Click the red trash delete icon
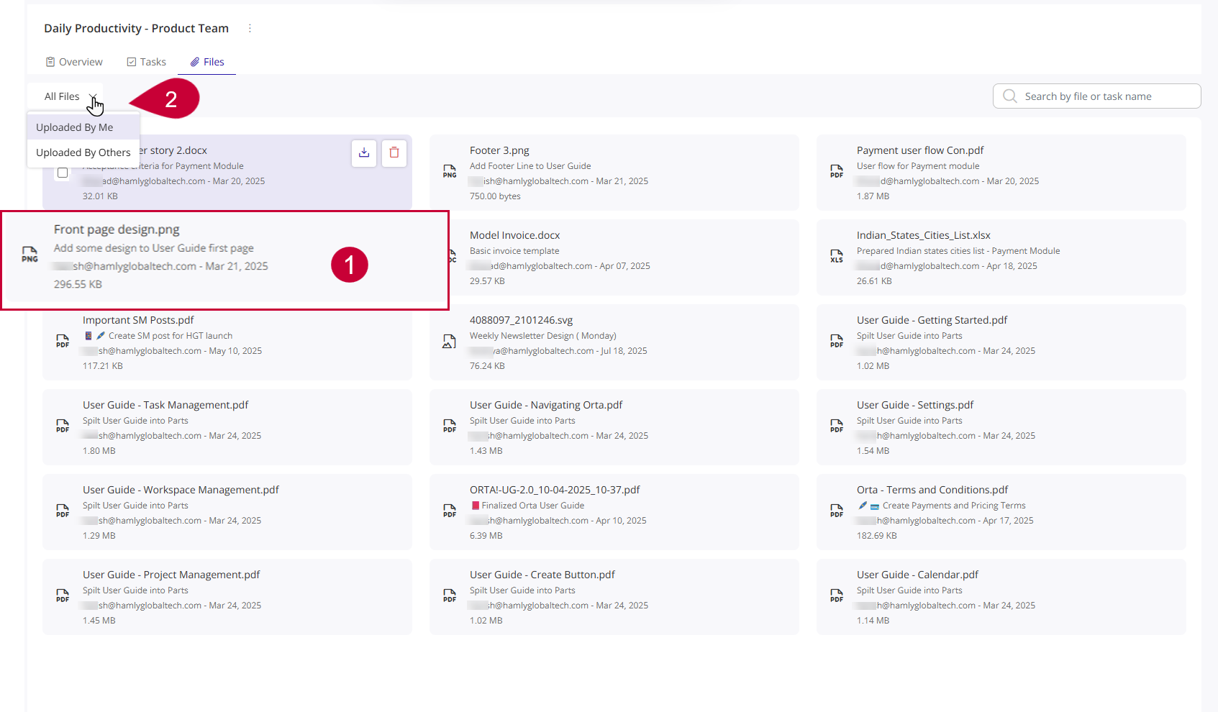1218x712 pixels. coord(394,152)
